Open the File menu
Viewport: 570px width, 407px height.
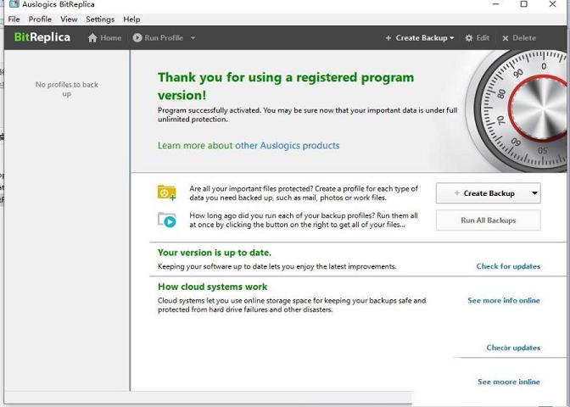(x=14, y=20)
